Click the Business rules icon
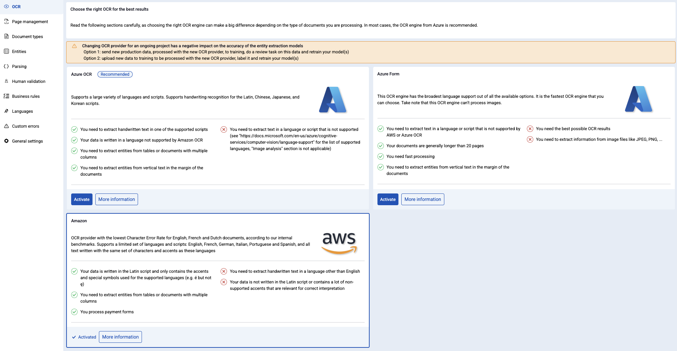This screenshot has width=677, height=351. 6,96
